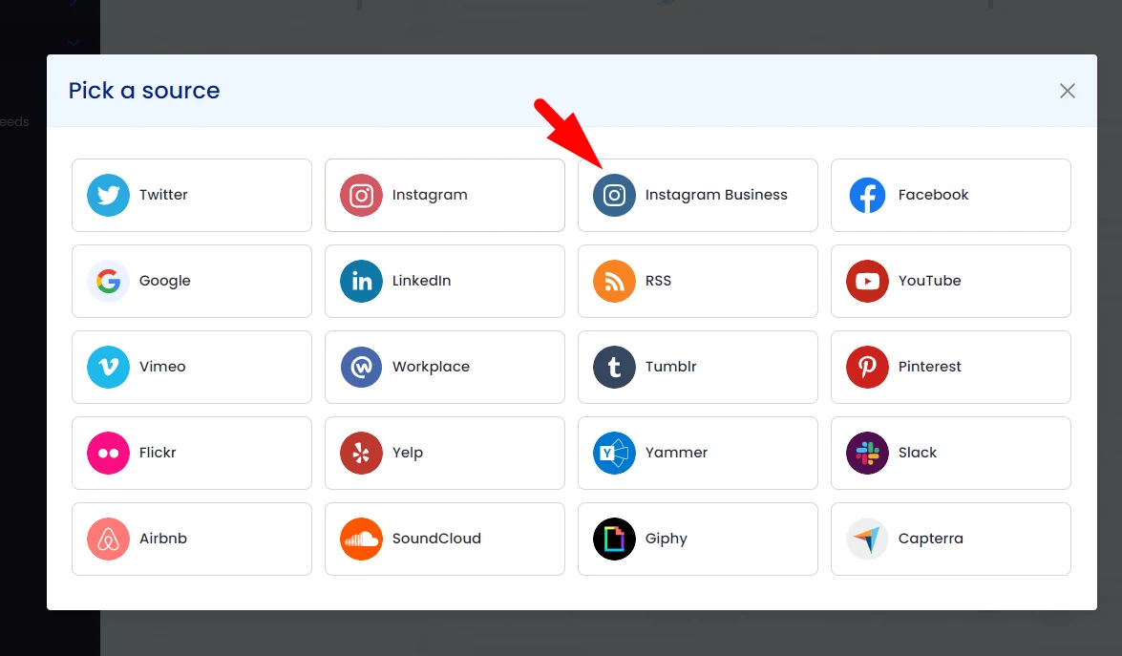Pick the Pinterest logo source

[x=867, y=367]
